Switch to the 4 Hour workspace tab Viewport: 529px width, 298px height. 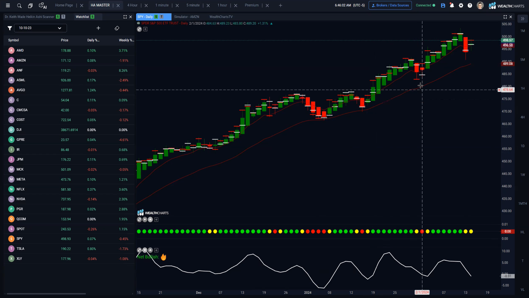click(x=132, y=5)
